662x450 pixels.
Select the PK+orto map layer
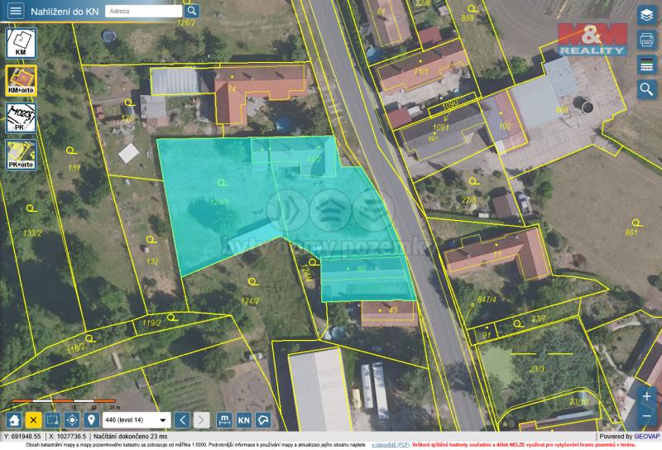pos(21,155)
